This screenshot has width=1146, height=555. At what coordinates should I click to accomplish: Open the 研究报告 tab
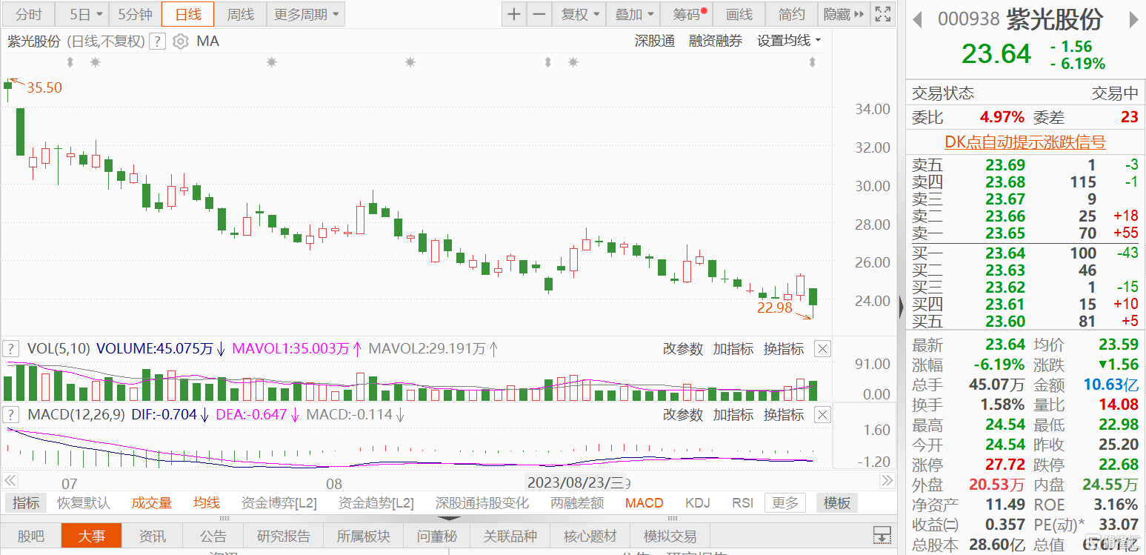coord(284,536)
